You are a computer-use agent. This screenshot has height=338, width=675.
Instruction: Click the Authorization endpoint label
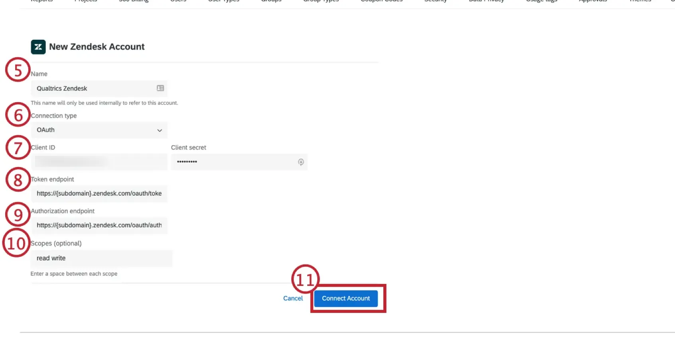click(63, 211)
